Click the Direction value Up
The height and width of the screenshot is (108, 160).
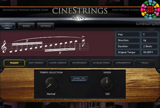coord(150,41)
